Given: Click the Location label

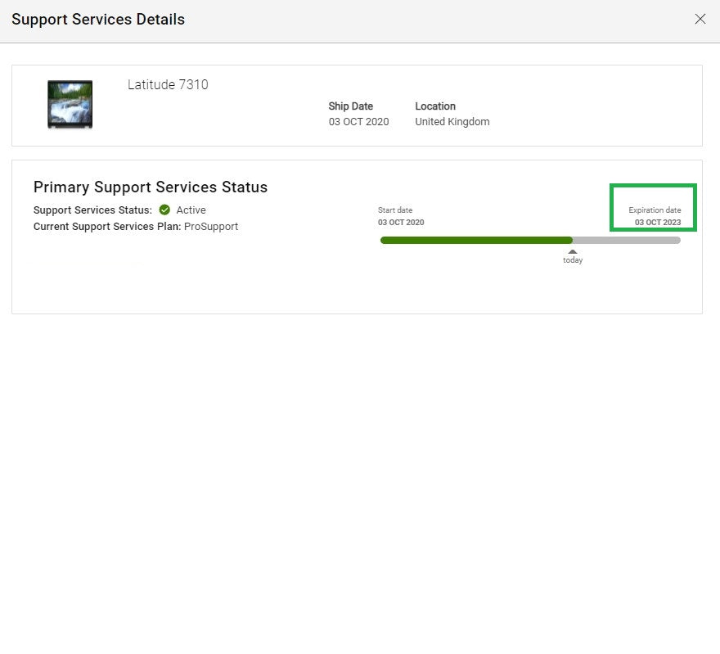Looking at the screenshot, I should pos(435,106).
